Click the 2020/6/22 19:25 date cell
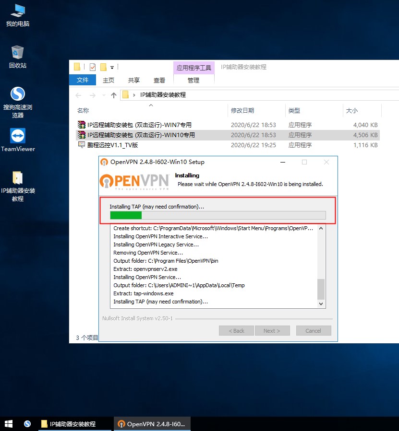 [x=254, y=145]
